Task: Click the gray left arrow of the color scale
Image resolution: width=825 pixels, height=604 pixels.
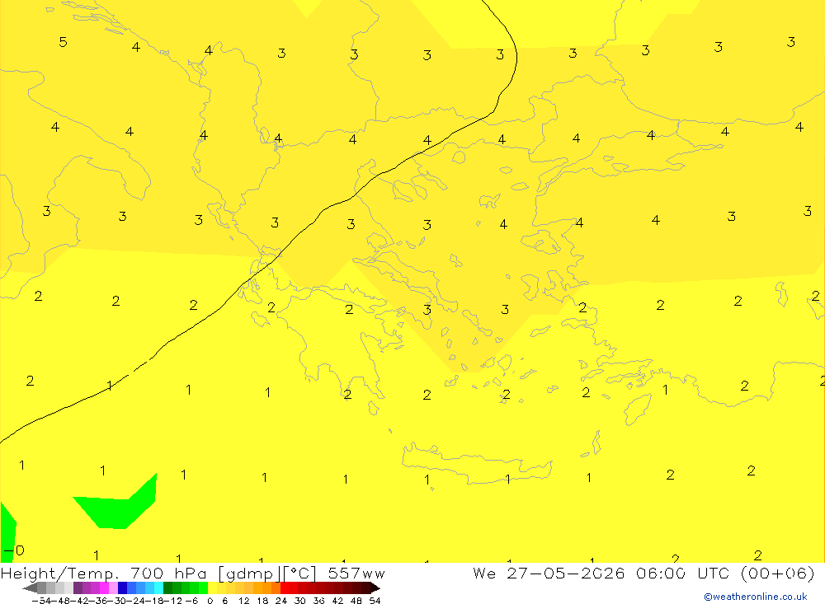Action: pyautogui.click(x=30, y=588)
